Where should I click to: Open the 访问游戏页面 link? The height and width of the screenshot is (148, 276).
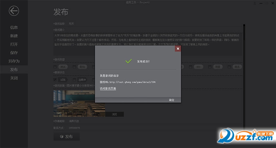point(108,89)
